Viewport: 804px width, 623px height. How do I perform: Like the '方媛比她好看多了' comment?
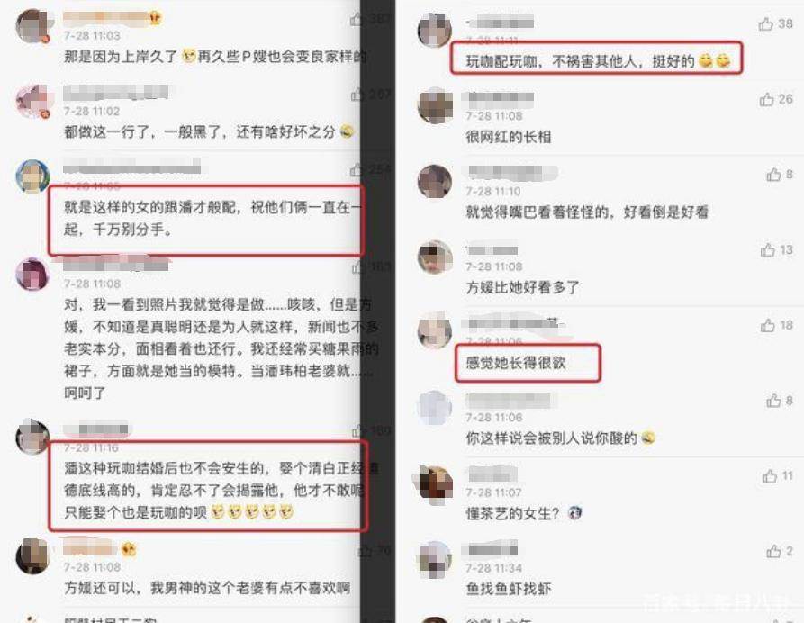click(768, 249)
